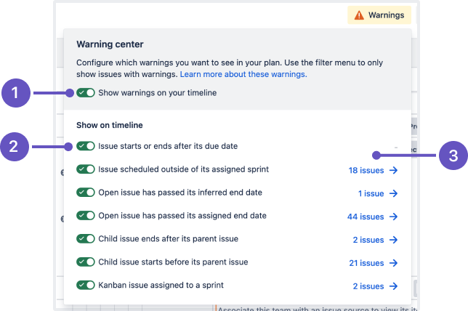
Task: Disable Child issue ends after its parent issue
Action: point(86,239)
